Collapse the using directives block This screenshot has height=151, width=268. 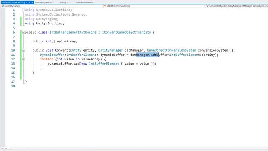pyautogui.click(x=23, y=10)
